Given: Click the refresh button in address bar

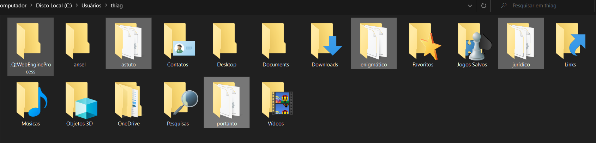Looking at the screenshot, I should 484,6.
